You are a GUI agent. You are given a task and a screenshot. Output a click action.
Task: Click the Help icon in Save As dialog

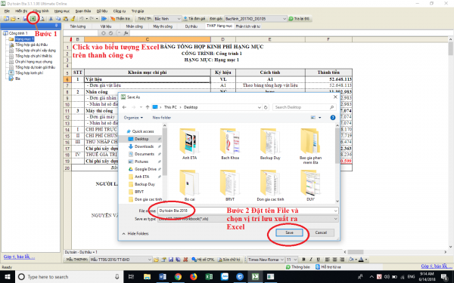pos(333,118)
